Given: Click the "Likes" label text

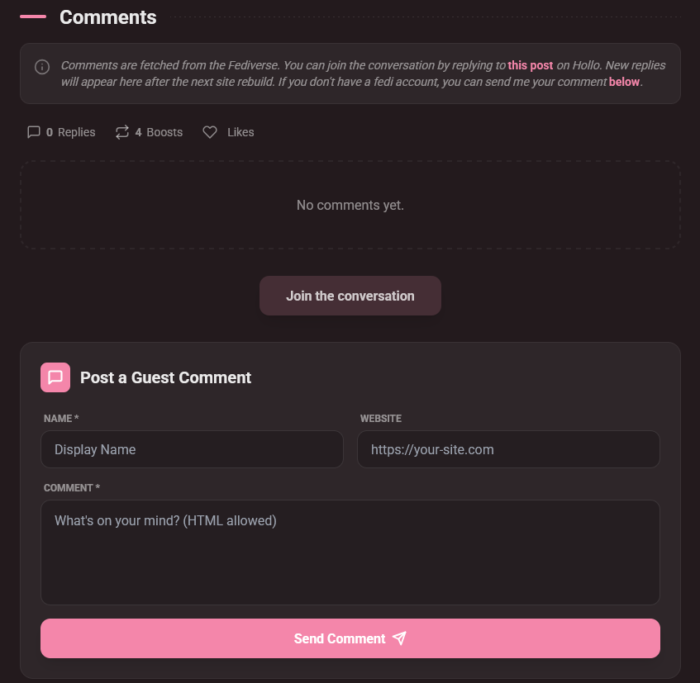Looking at the screenshot, I should (x=240, y=132).
